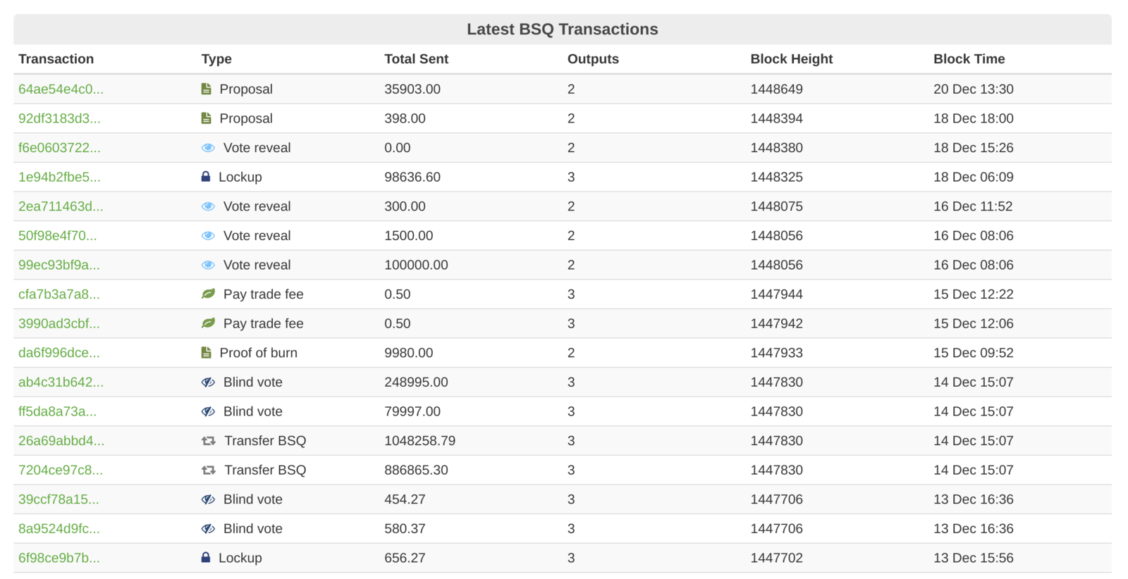This screenshot has height=579, width=1128.
Task: Click the Type column header
Action: pos(216,59)
